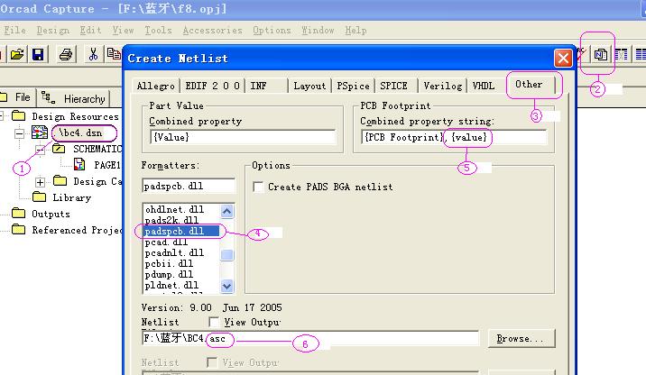Switch to the Verilog tab
Image resolution: width=646 pixels, height=375 pixels.
coord(442,86)
